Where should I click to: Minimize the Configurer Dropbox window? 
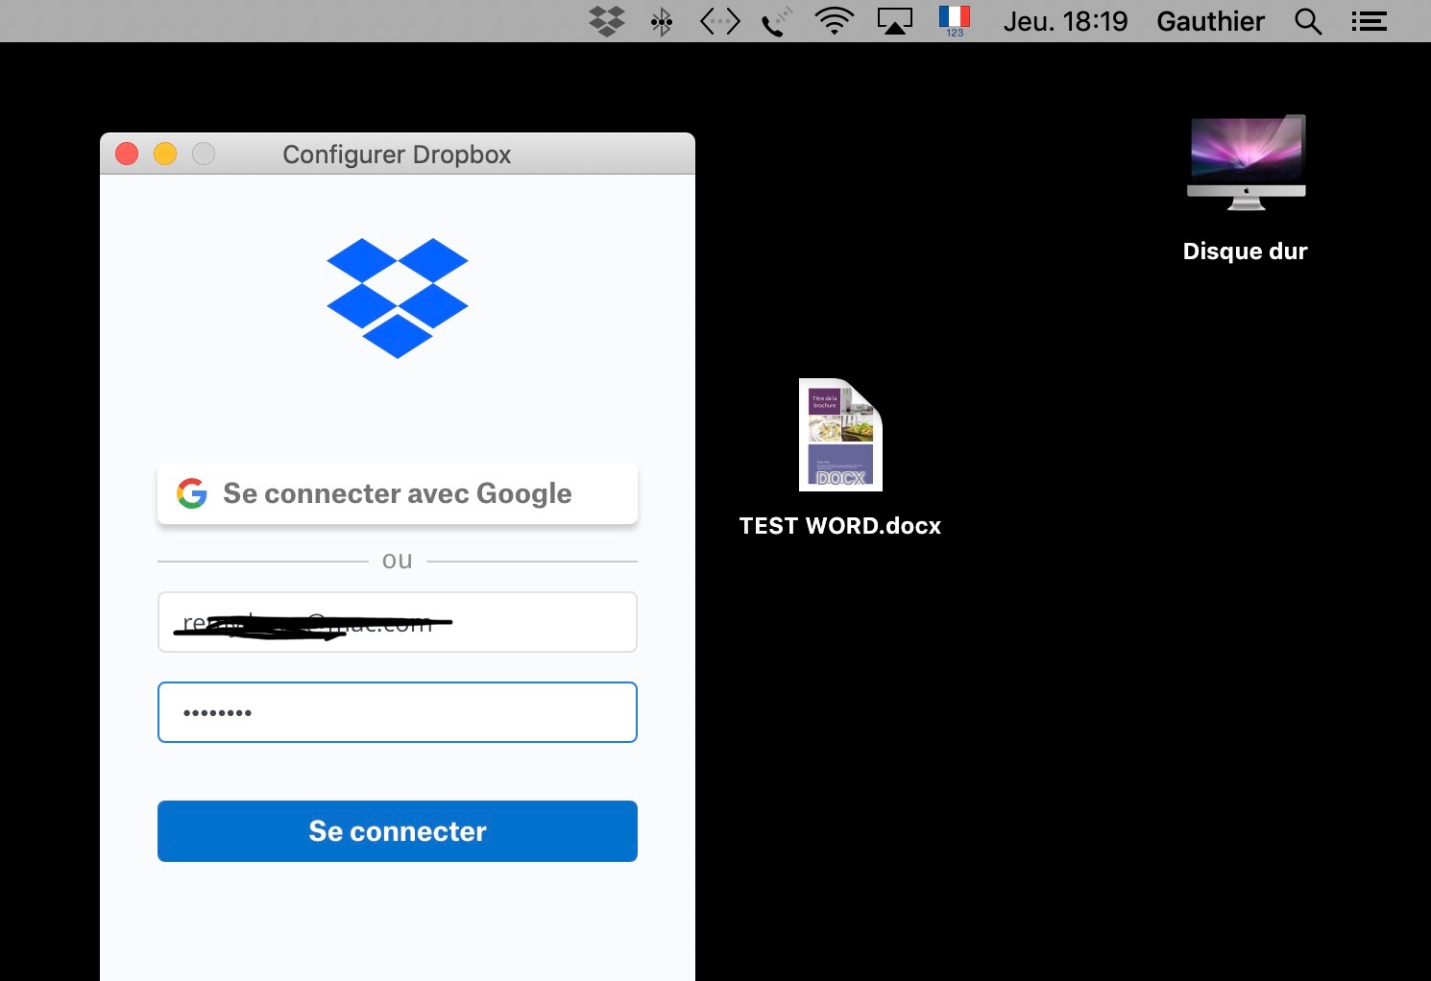pyautogui.click(x=165, y=154)
